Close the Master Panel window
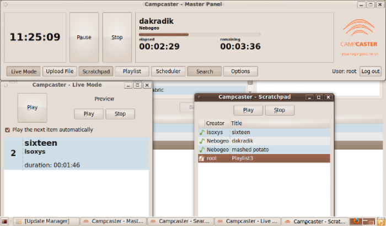Image resolution: width=386 pixels, height=226 pixels. [380, 4]
